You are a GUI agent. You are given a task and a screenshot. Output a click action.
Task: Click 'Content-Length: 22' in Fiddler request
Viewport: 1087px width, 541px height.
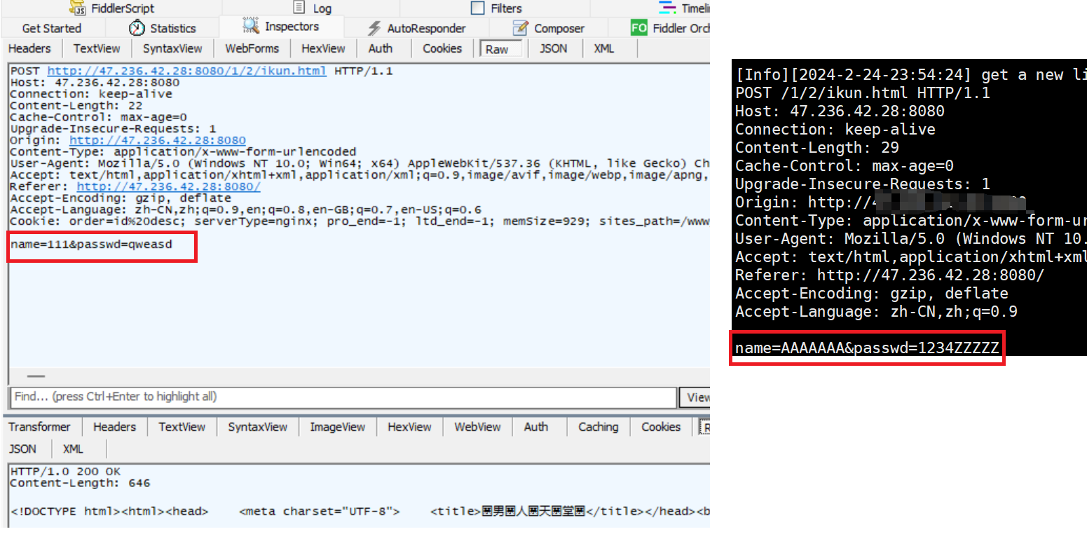pyautogui.click(x=76, y=106)
